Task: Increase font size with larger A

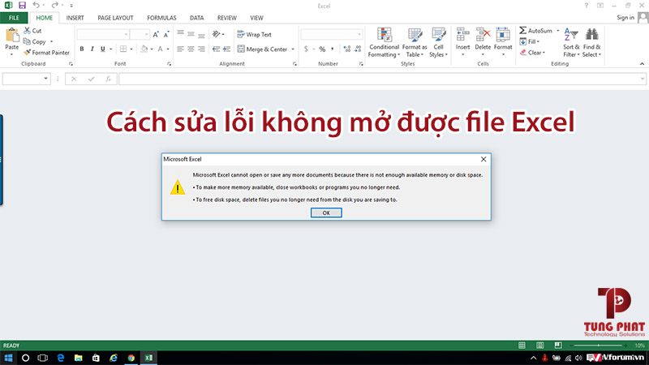Action: 156,35
